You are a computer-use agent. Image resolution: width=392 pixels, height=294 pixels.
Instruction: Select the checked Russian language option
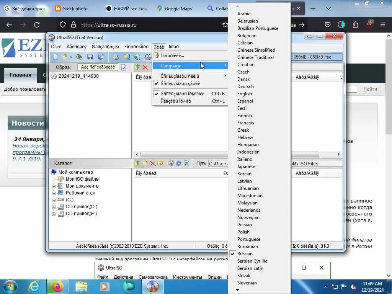[x=259, y=254]
